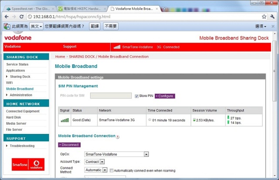This screenshot has width=279, height=180.
Task: Click the translate bar language icon
Action: (x=7, y=27)
